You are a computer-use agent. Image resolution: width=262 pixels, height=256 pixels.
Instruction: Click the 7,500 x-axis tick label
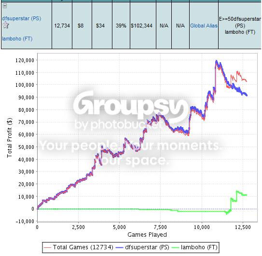[160, 227]
